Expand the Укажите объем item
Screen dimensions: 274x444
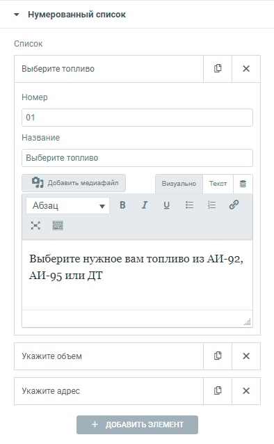(x=108, y=356)
